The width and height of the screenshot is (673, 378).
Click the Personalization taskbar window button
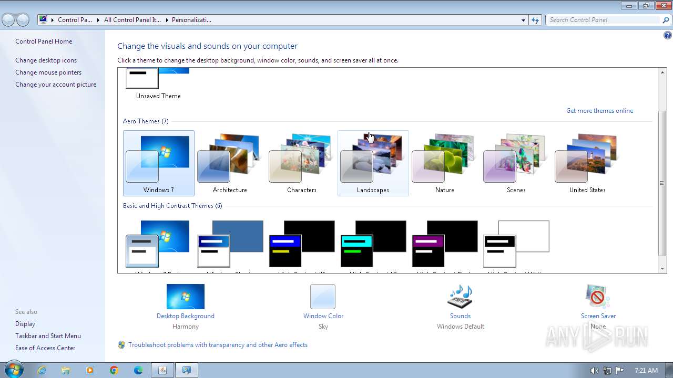[x=187, y=370]
